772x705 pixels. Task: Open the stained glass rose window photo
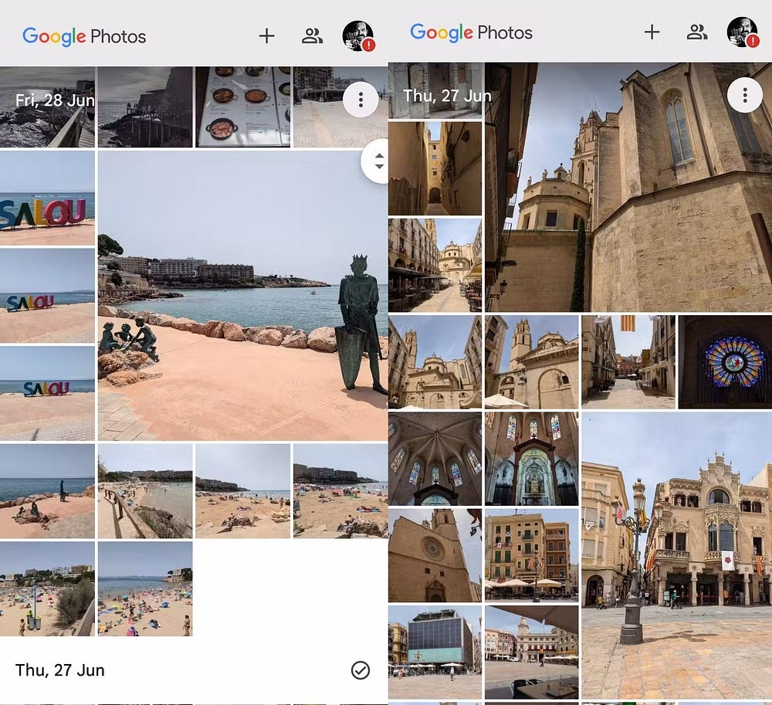[724, 361]
